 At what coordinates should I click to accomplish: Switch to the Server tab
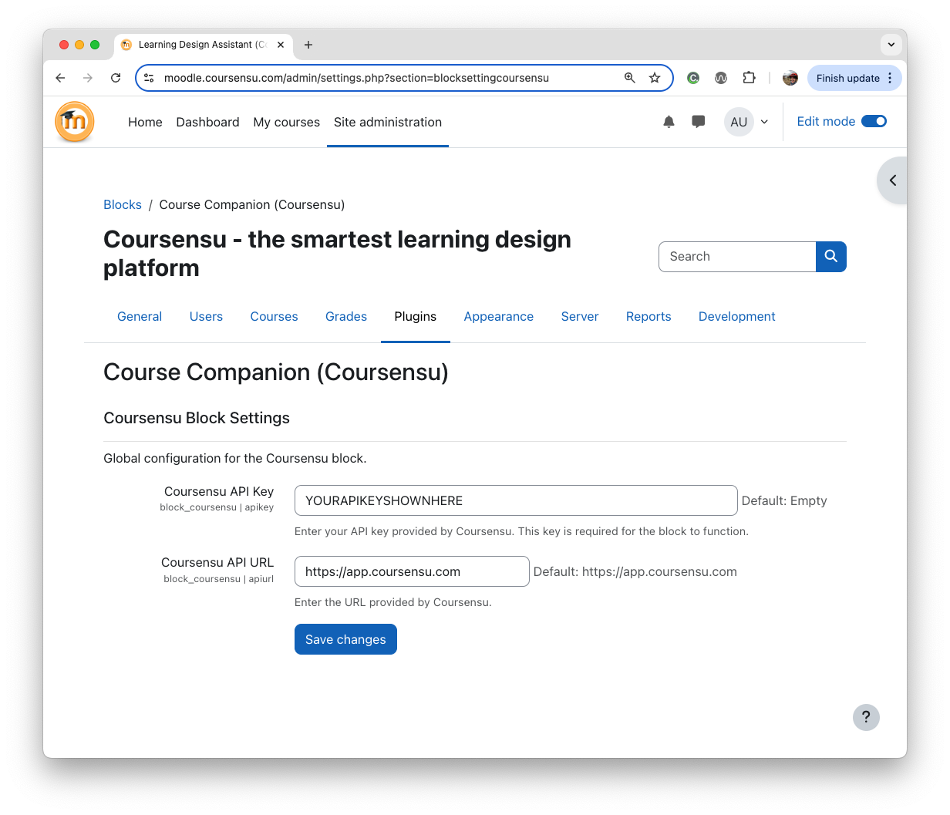580,316
